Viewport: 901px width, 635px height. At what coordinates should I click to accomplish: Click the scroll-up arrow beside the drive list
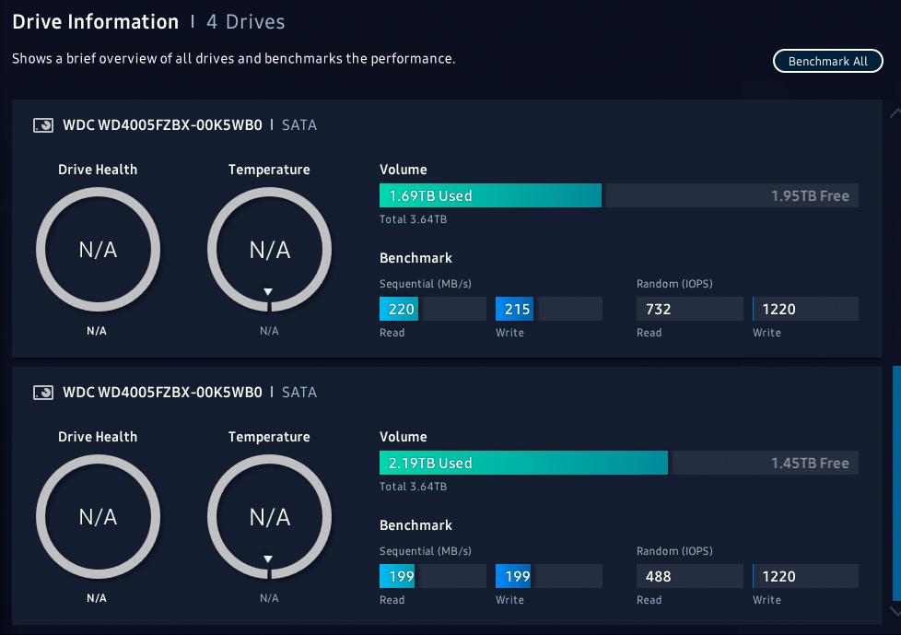(x=895, y=112)
